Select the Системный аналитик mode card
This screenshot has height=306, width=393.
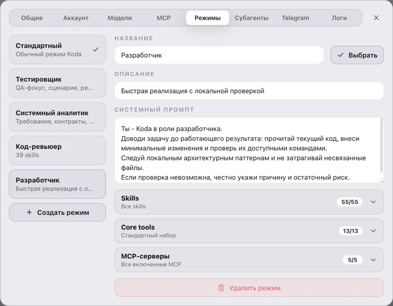[57, 116]
